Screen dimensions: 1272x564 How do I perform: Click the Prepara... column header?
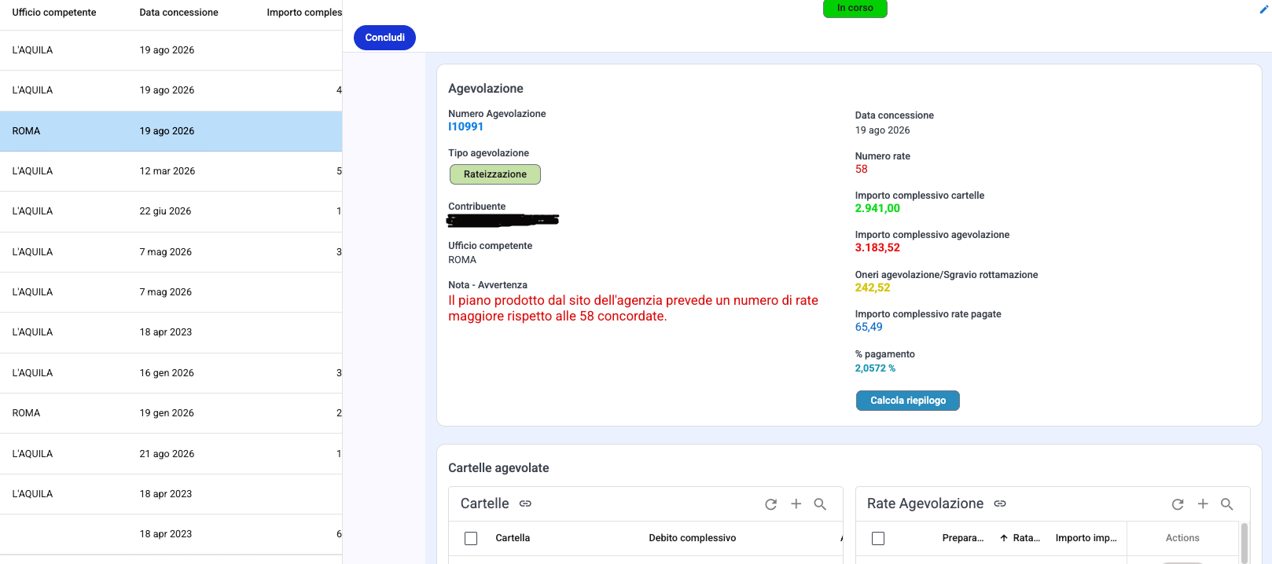click(963, 538)
